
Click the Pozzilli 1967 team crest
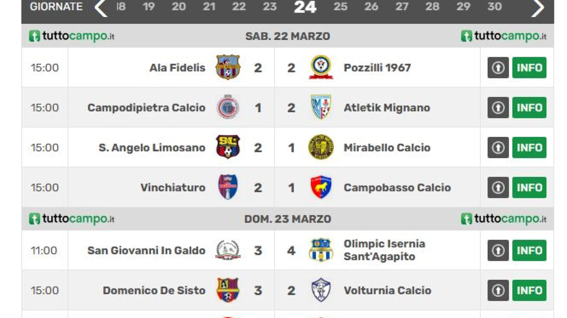pos(321,67)
